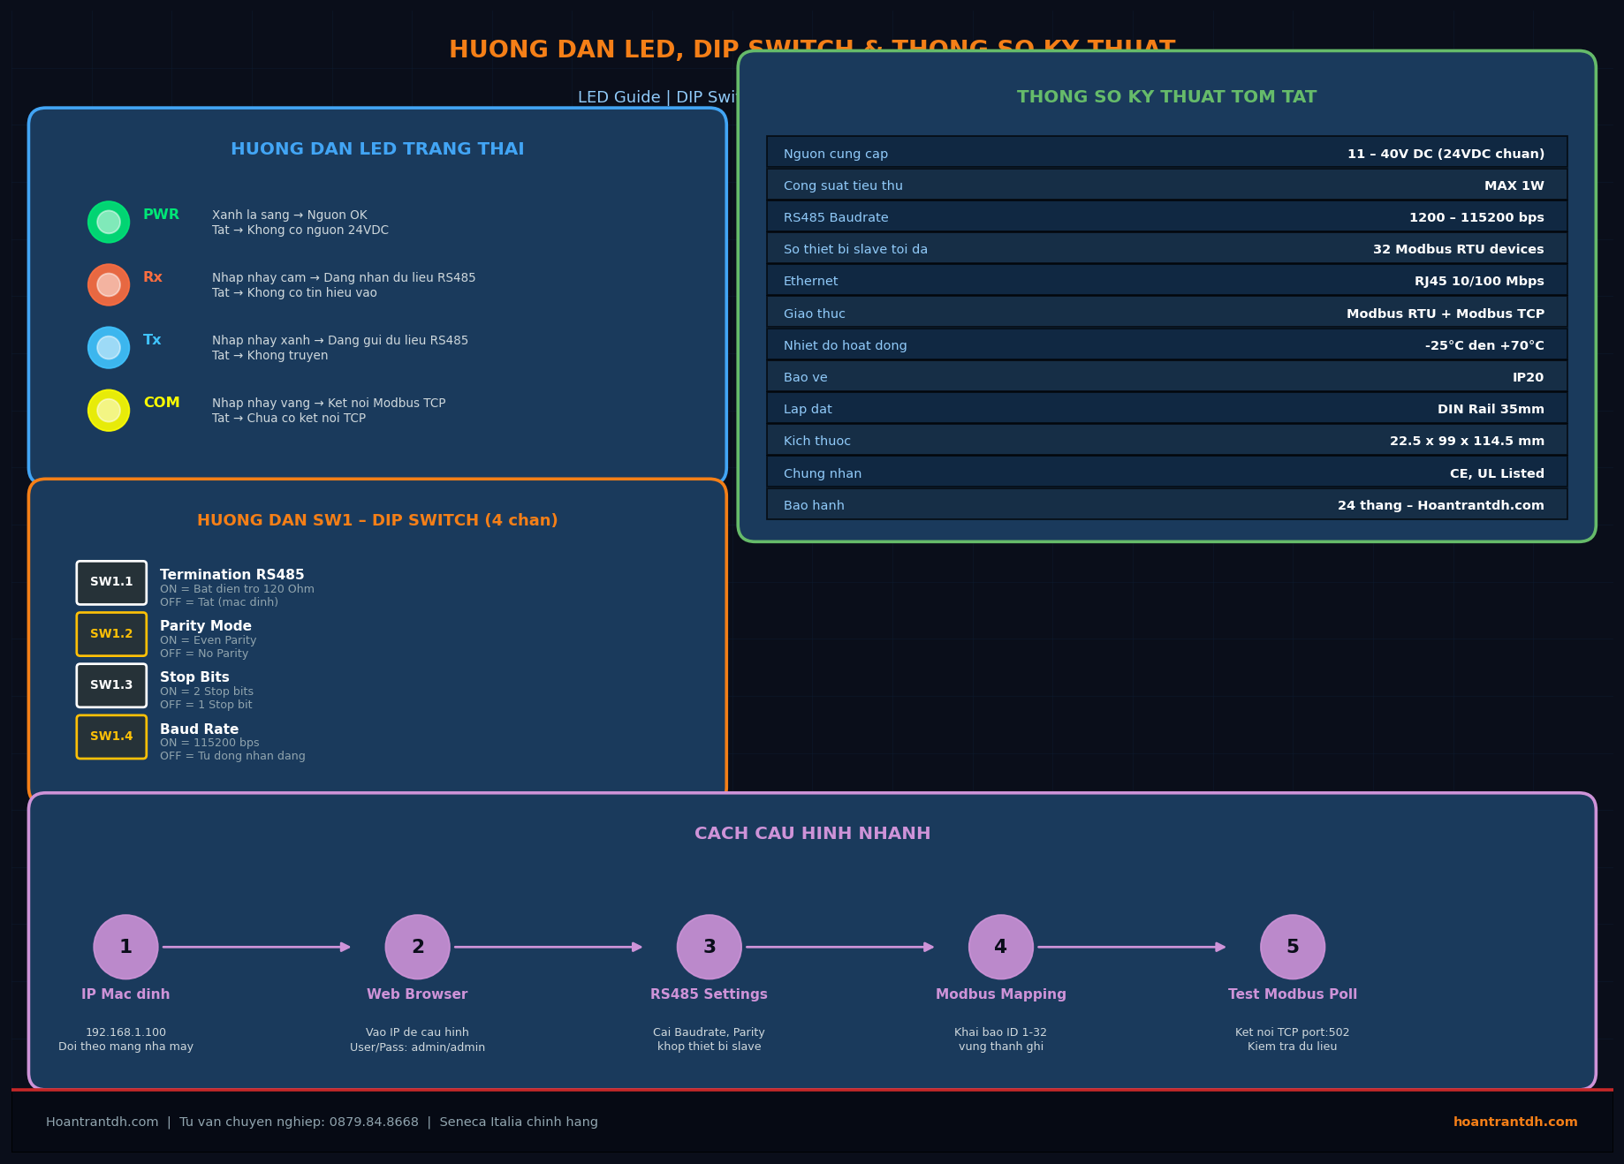Toggle the SW1.4 baud rate switch box
1624x1164 pixels.
(111, 736)
